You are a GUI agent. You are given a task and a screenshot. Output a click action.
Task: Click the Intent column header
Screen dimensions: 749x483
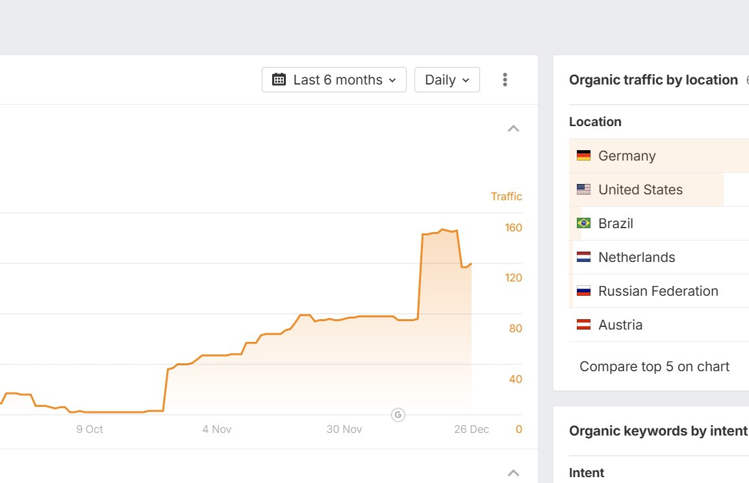pyautogui.click(x=587, y=473)
